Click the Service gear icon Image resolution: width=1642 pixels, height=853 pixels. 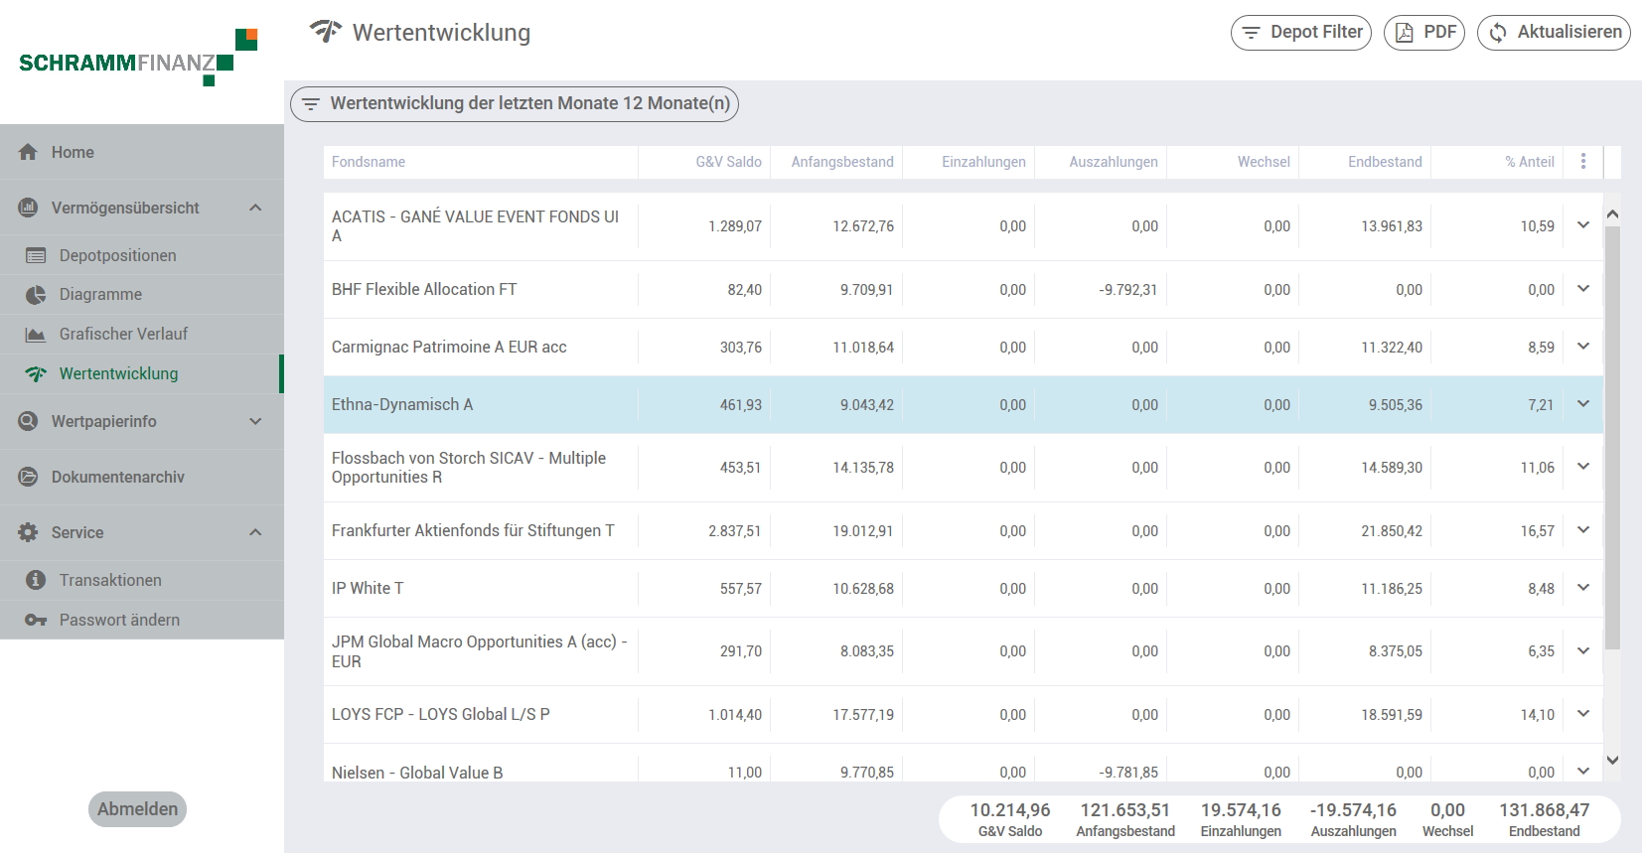click(28, 532)
